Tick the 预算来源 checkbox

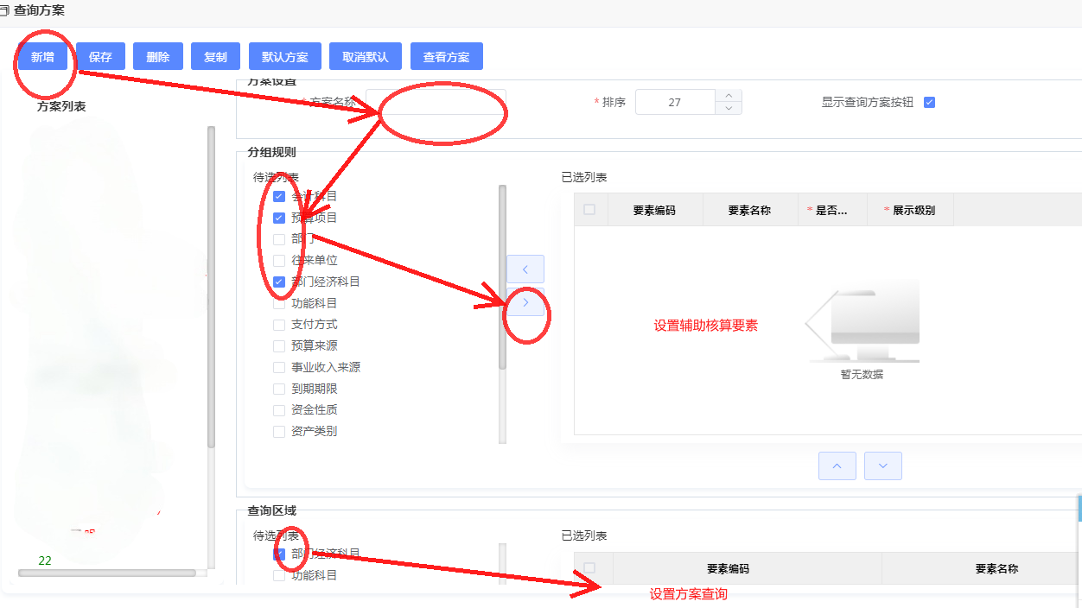(279, 346)
